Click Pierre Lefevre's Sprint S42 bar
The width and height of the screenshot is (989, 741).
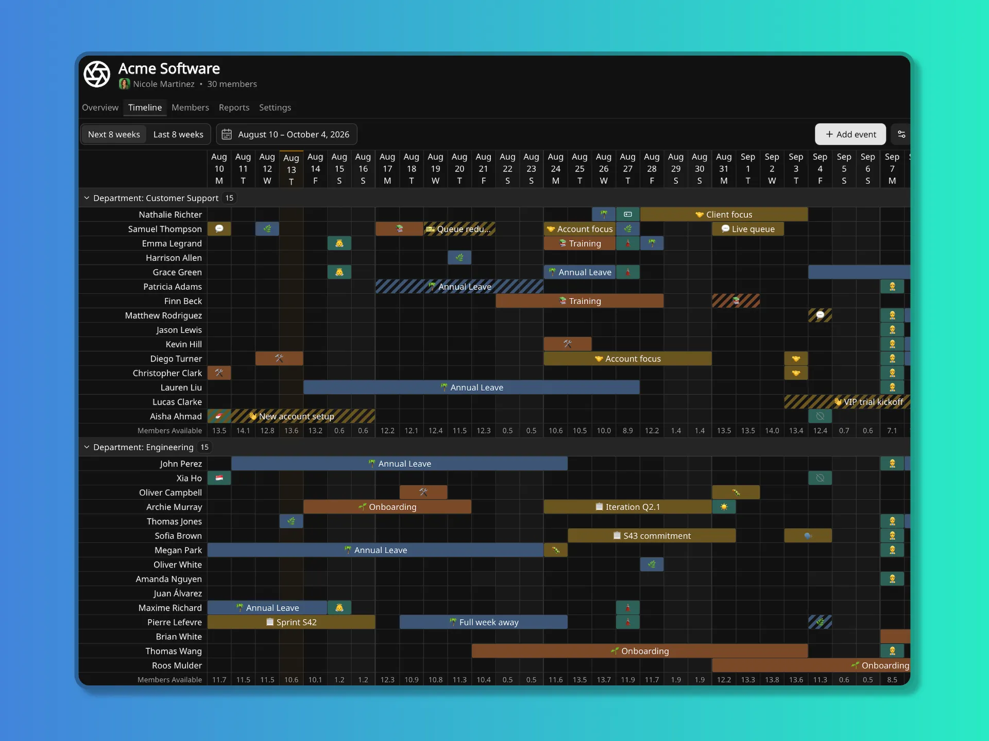tap(291, 622)
